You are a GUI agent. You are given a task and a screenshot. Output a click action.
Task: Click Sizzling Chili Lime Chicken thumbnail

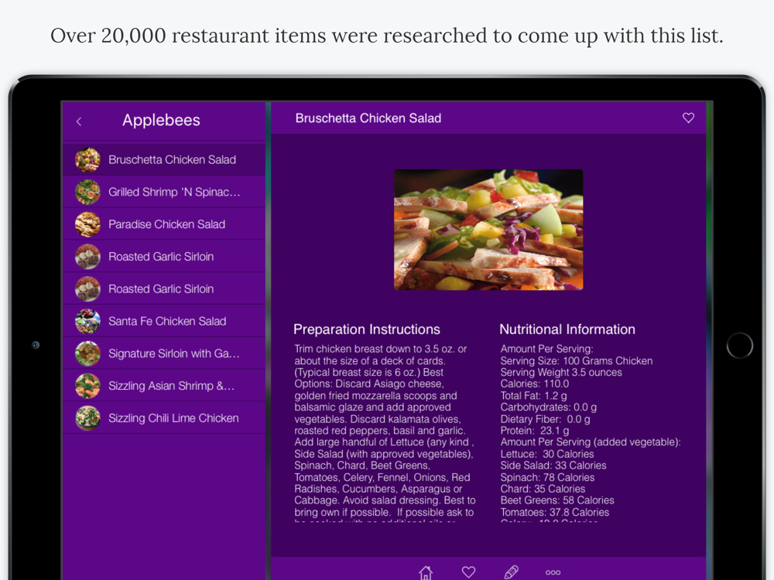click(87, 418)
